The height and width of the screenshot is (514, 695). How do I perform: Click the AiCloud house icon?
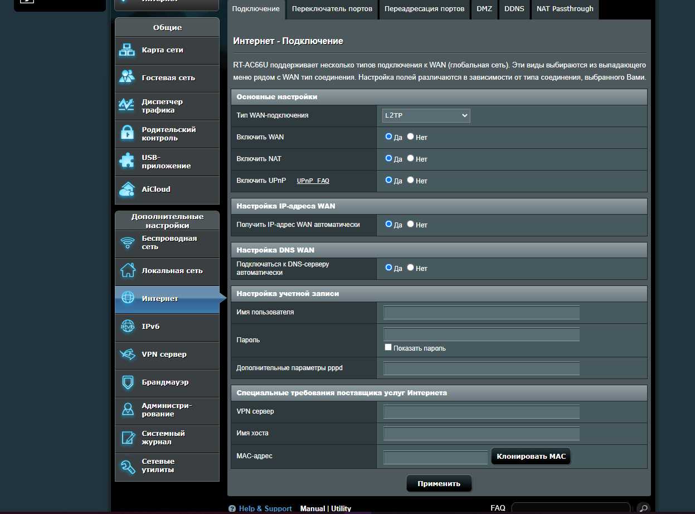coord(127,189)
